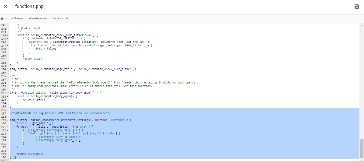Click the 'functions.php' title in the header
The width and height of the screenshot is (364, 161).
click(x=29, y=6)
